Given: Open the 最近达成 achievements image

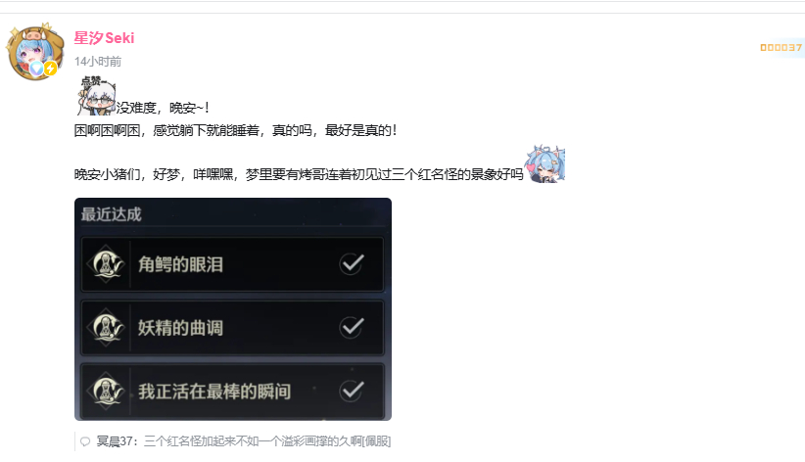Looking at the screenshot, I should point(233,309).
